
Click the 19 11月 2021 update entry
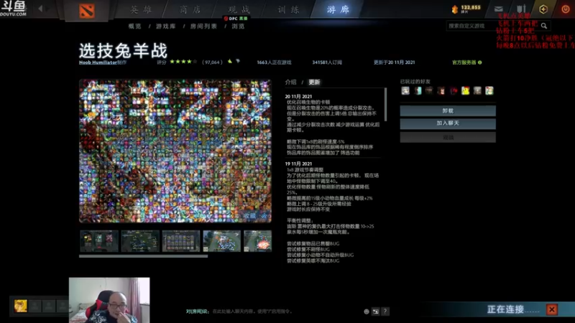298,164
